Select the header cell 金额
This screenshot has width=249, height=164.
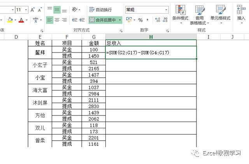[94, 43]
